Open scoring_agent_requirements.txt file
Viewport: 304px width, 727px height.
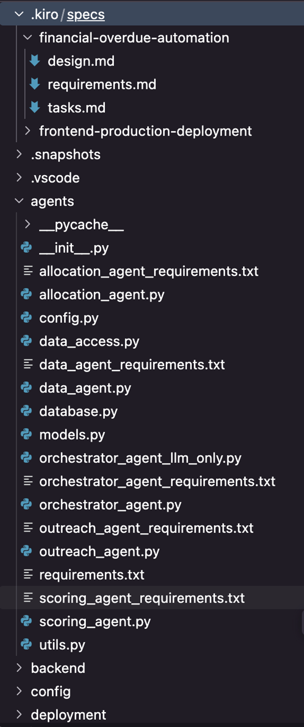(x=142, y=598)
